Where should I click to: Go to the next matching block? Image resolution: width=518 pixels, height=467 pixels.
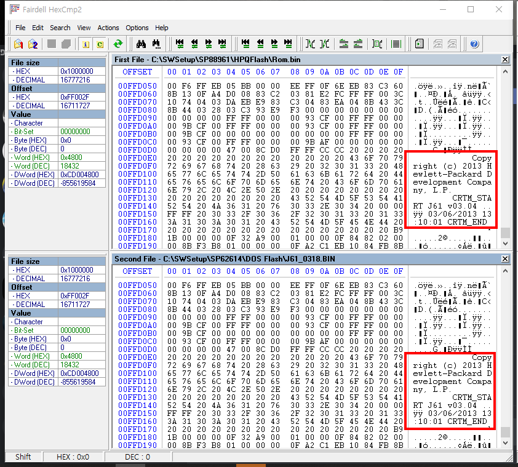coord(274,44)
